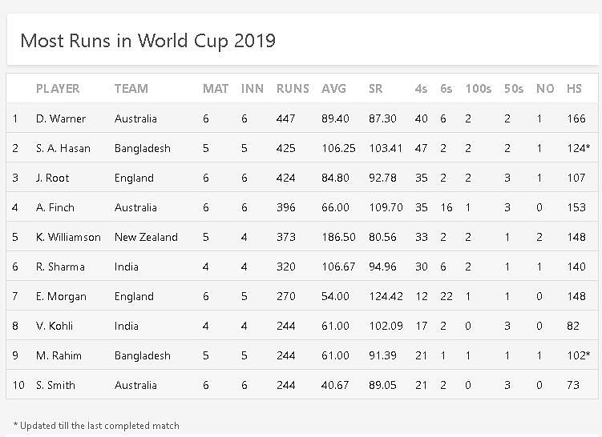602x437 pixels.
Task: Sort by the RUNS column header
Action: pyautogui.click(x=292, y=89)
